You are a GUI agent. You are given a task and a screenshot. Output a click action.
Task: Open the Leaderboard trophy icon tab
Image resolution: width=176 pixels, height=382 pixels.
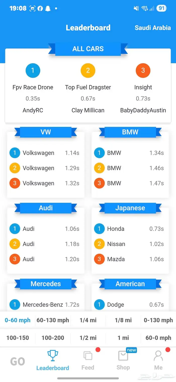53,356
